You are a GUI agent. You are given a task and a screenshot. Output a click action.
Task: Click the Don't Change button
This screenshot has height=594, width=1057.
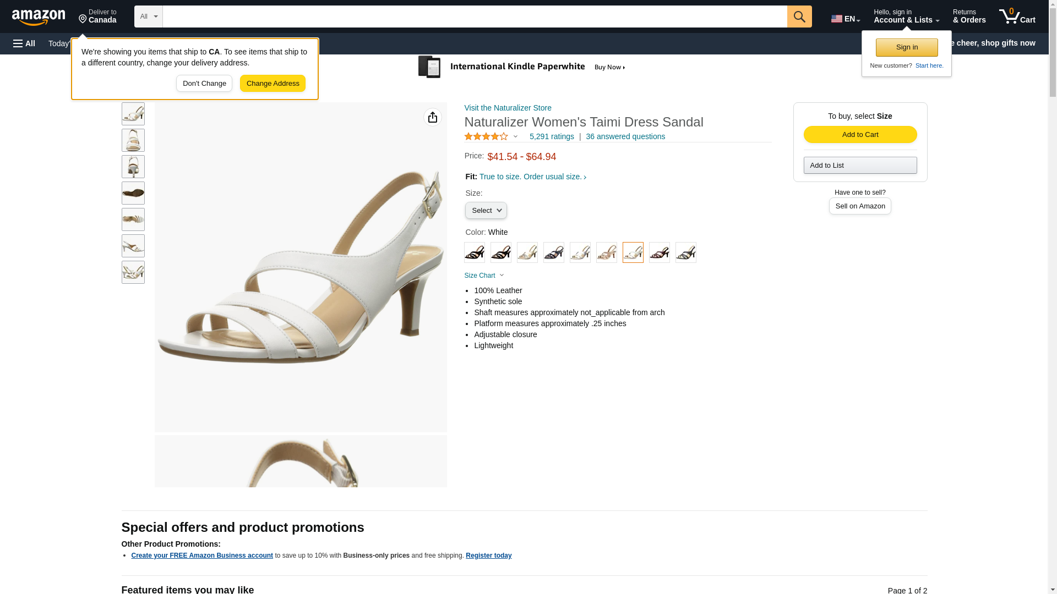coord(204,84)
